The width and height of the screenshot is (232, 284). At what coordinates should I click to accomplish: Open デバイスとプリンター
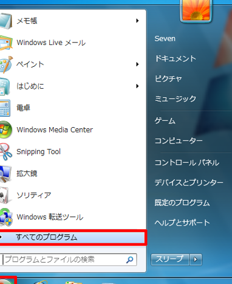[189, 182]
